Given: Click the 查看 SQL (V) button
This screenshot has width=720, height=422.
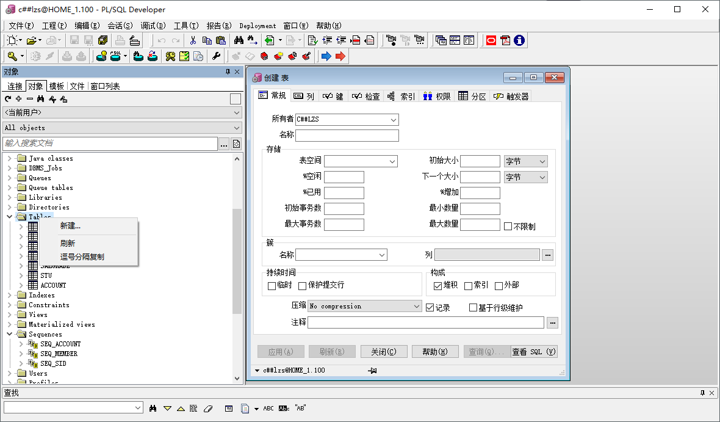Looking at the screenshot, I should click(x=534, y=352).
